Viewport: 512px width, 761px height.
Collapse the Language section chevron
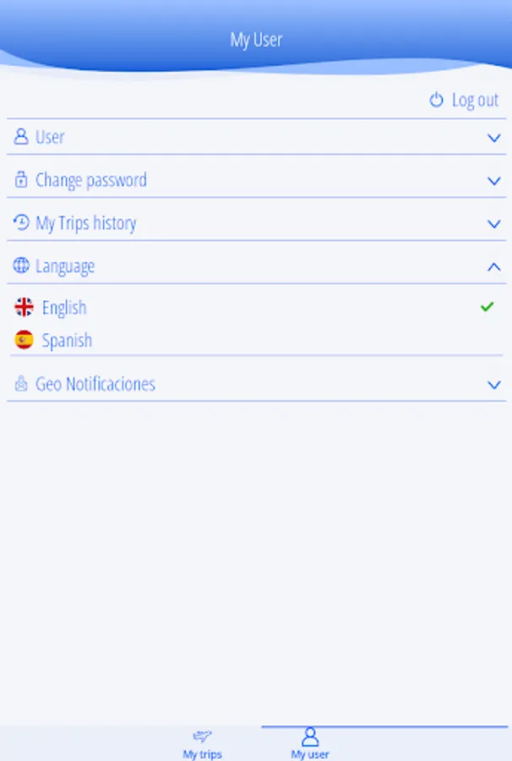click(494, 266)
